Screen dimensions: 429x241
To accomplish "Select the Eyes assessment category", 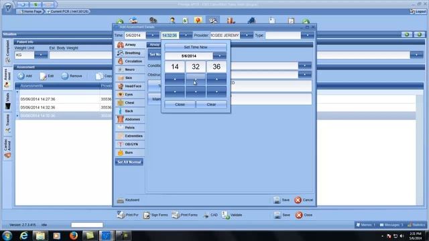I will [x=129, y=94].
